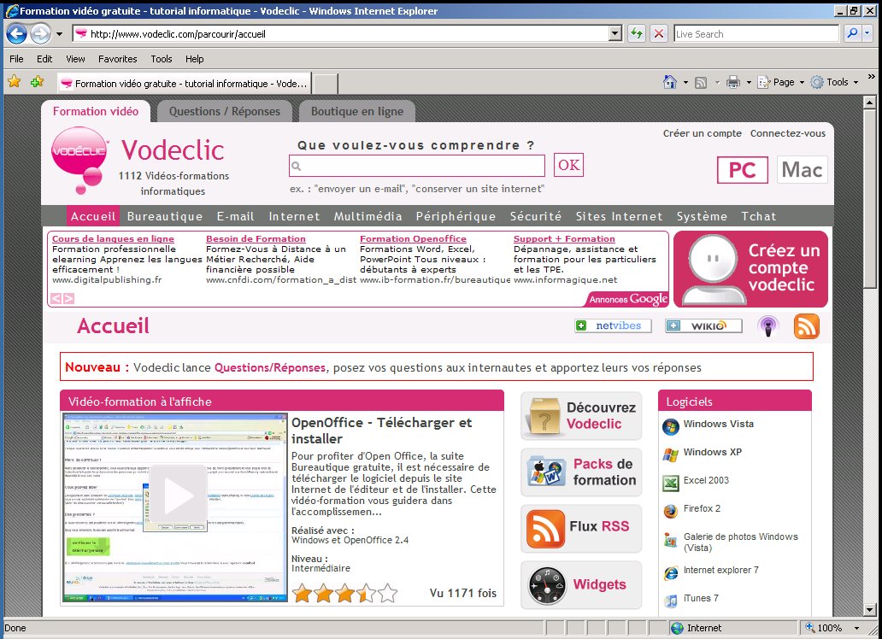The width and height of the screenshot is (882, 639).
Task: Click the Créez un compte vodeclic banner
Action: (x=750, y=269)
